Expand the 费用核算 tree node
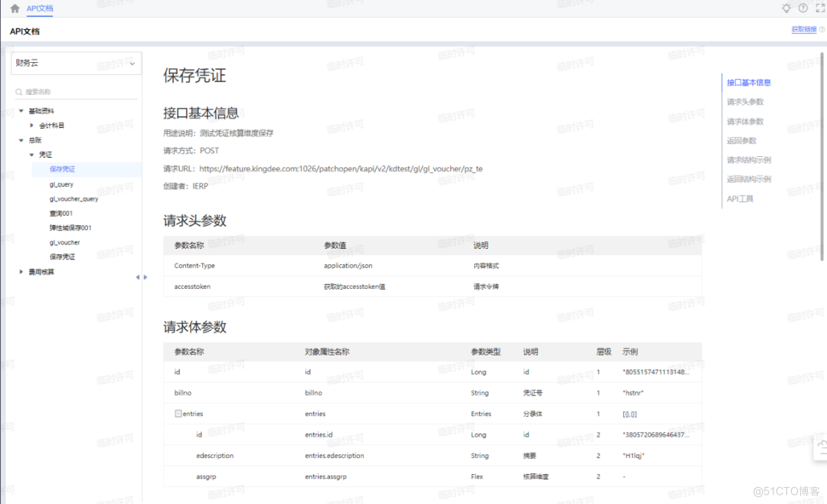The image size is (827, 504). pos(21,271)
